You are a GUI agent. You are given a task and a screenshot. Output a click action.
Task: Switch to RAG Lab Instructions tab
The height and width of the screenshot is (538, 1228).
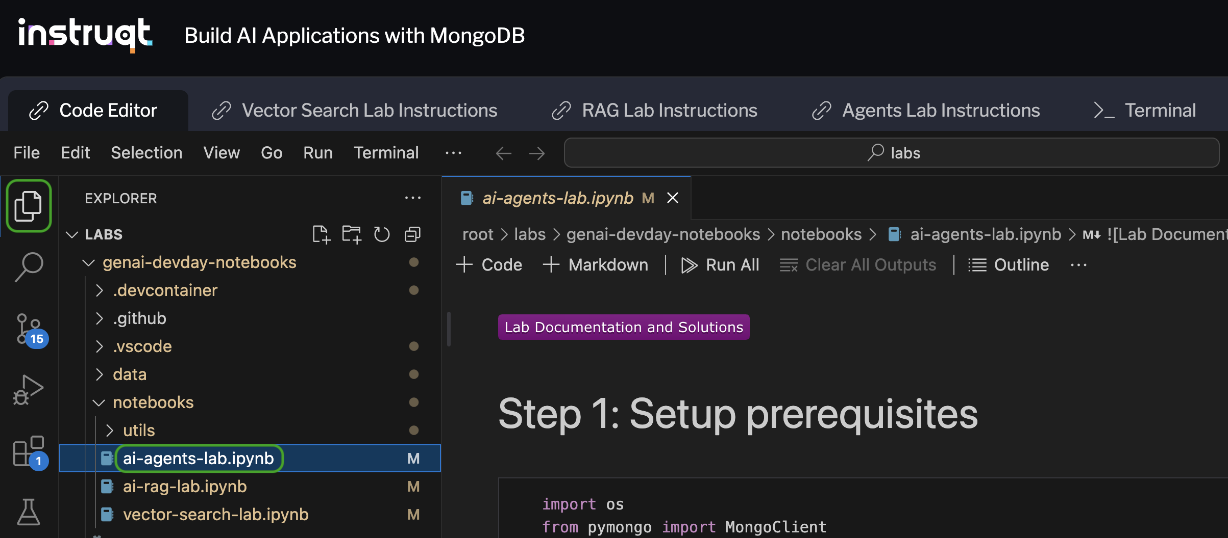pyautogui.click(x=655, y=111)
